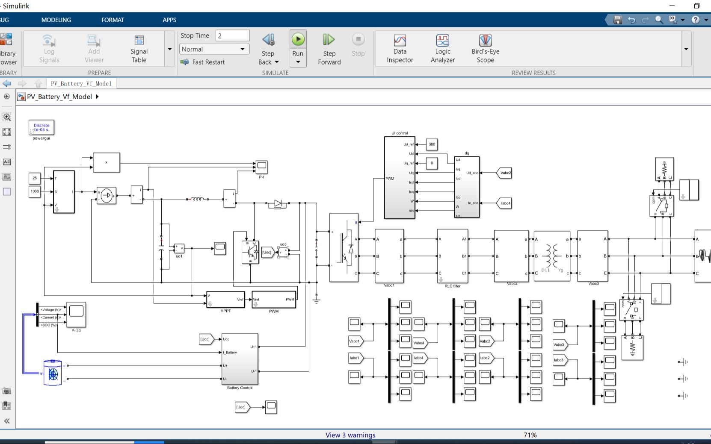Screen dimensions: 711x444
Task: Click the powergui block
Action: coord(41,127)
